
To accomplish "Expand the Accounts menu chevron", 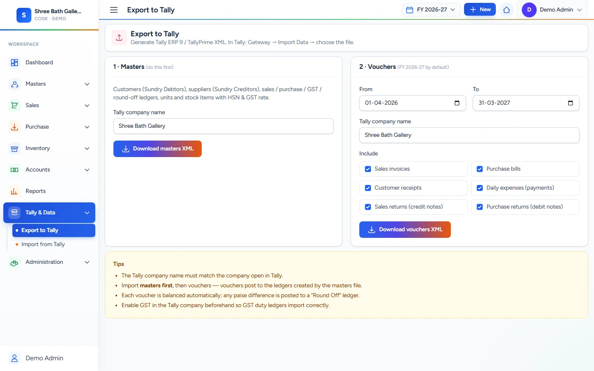I will 87,170.
